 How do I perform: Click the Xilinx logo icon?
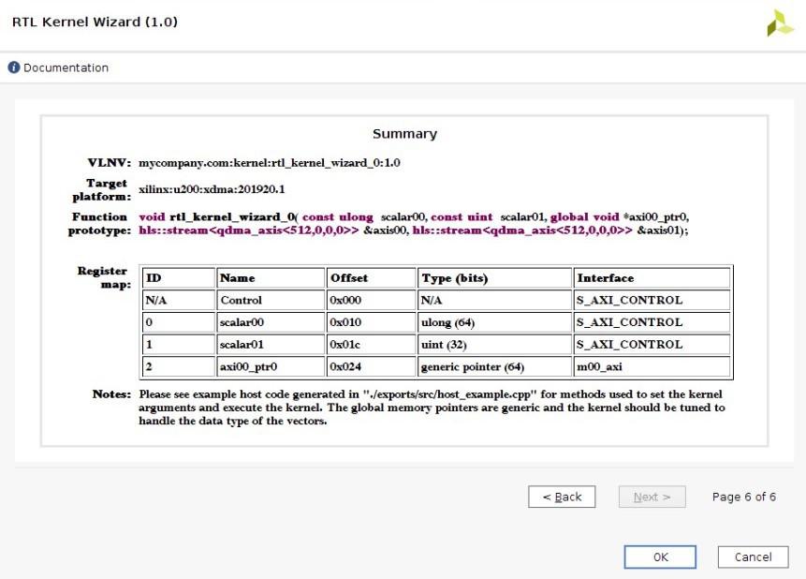(x=781, y=23)
